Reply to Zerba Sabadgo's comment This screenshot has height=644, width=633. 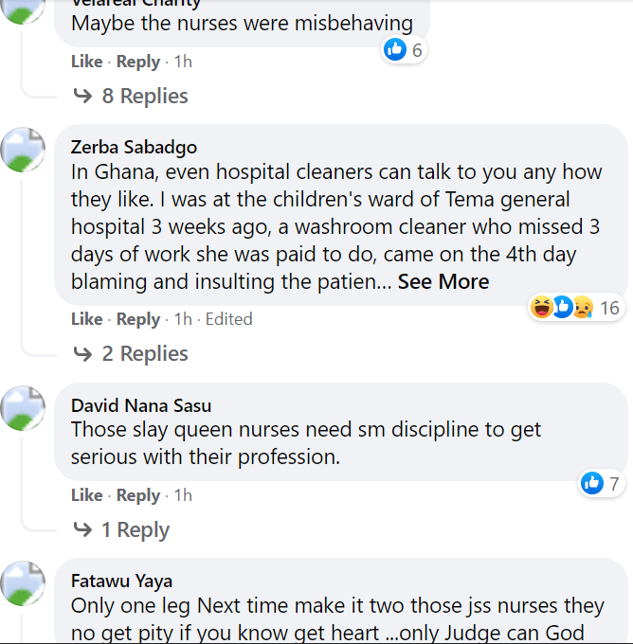(138, 319)
